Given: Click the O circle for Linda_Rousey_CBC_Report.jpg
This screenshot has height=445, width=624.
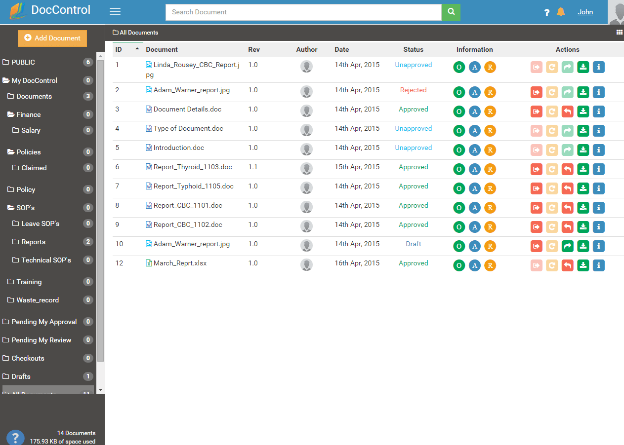Looking at the screenshot, I should click(459, 67).
